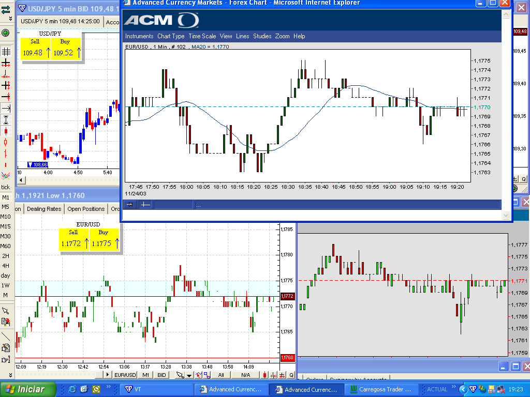Select the 4H timeframe
The height and width of the screenshot is (397, 530).
pyautogui.click(x=6, y=266)
